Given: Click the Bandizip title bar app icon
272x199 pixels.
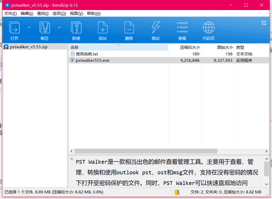Looking at the screenshot, I should pos(7,5).
